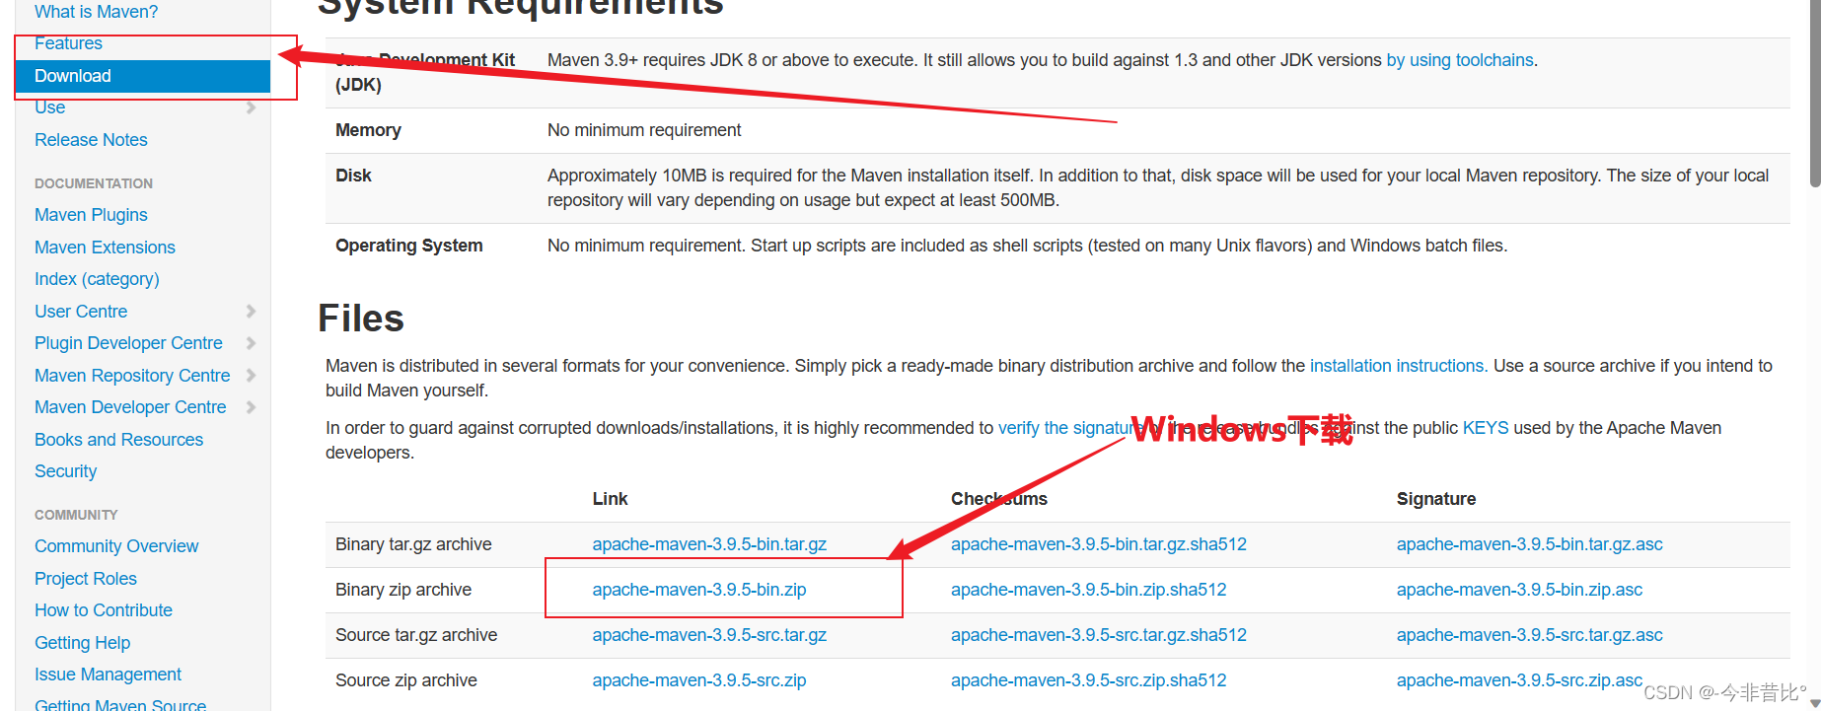Open the Use sidebar menu item

click(49, 107)
